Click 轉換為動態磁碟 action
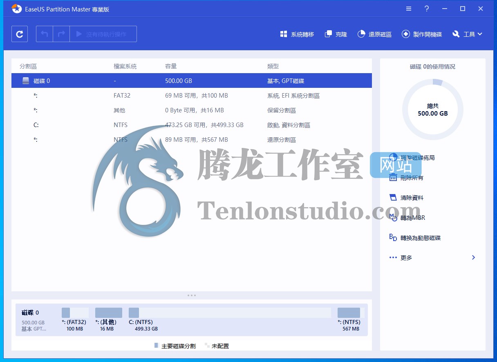 click(x=421, y=238)
